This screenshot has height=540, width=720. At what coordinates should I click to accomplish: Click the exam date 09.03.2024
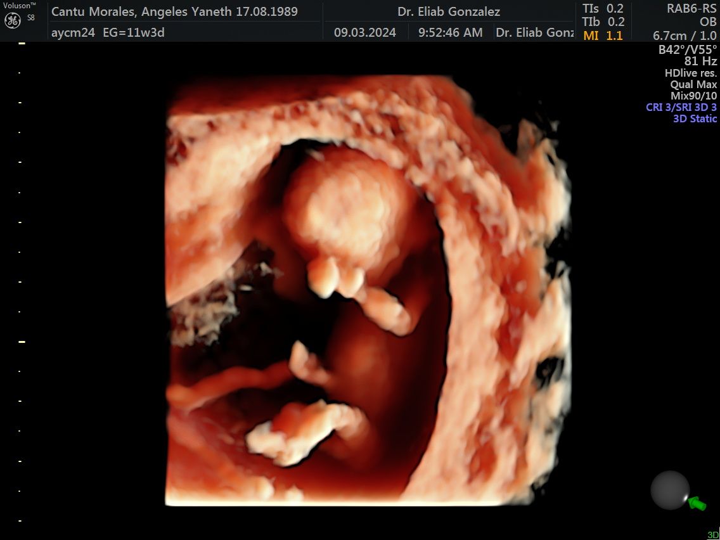pyautogui.click(x=364, y=32)
